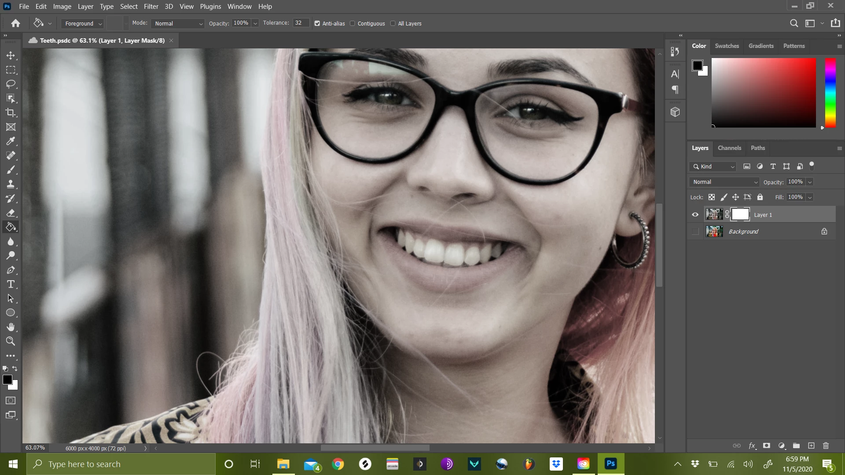Switch to the Channels tab
The image size is (845, 475).
point(729,148)
